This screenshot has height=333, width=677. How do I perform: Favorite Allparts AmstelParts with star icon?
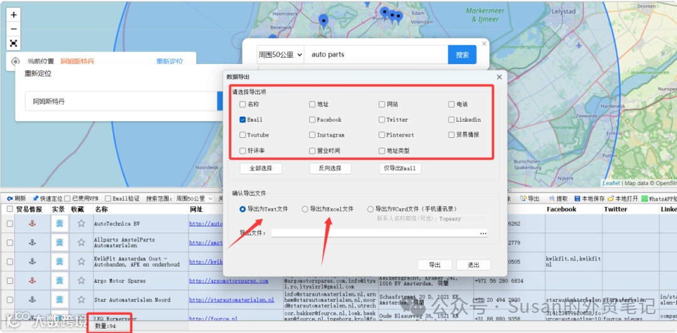coord(81,243)
